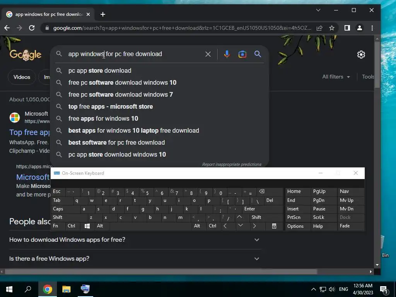Image resolution: width=396 pixels, height=297 pixels.
Task: Clear the Google search box with X
Action: [208, 54]
